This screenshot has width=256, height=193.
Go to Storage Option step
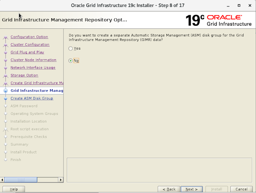(x=24, y=75)
